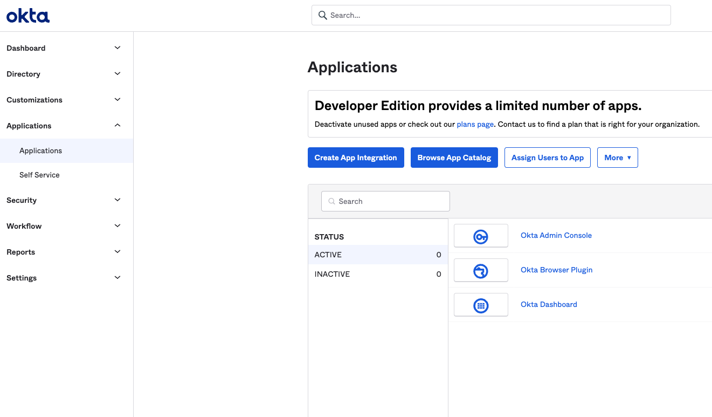Select Self Service in the sidebar
The image size is (712, 417).
39,175
